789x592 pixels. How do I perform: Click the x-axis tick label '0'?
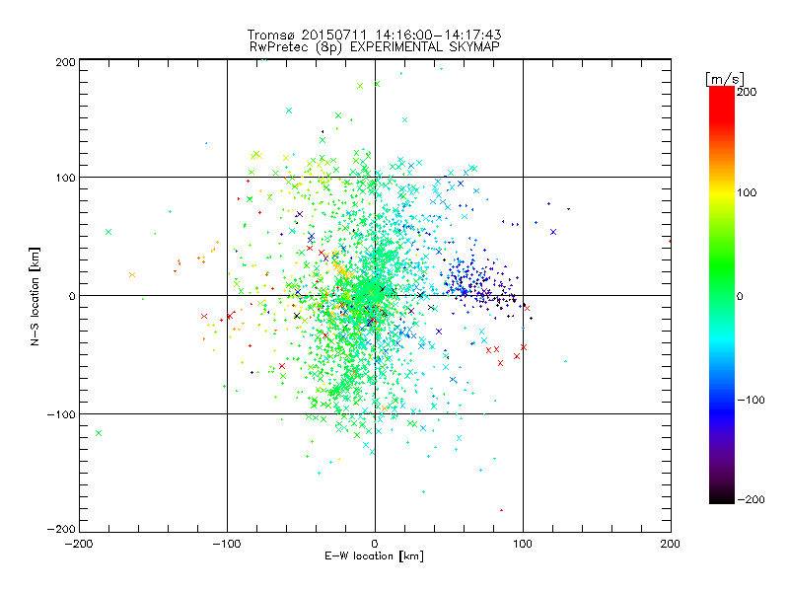(x=375, y=545)
